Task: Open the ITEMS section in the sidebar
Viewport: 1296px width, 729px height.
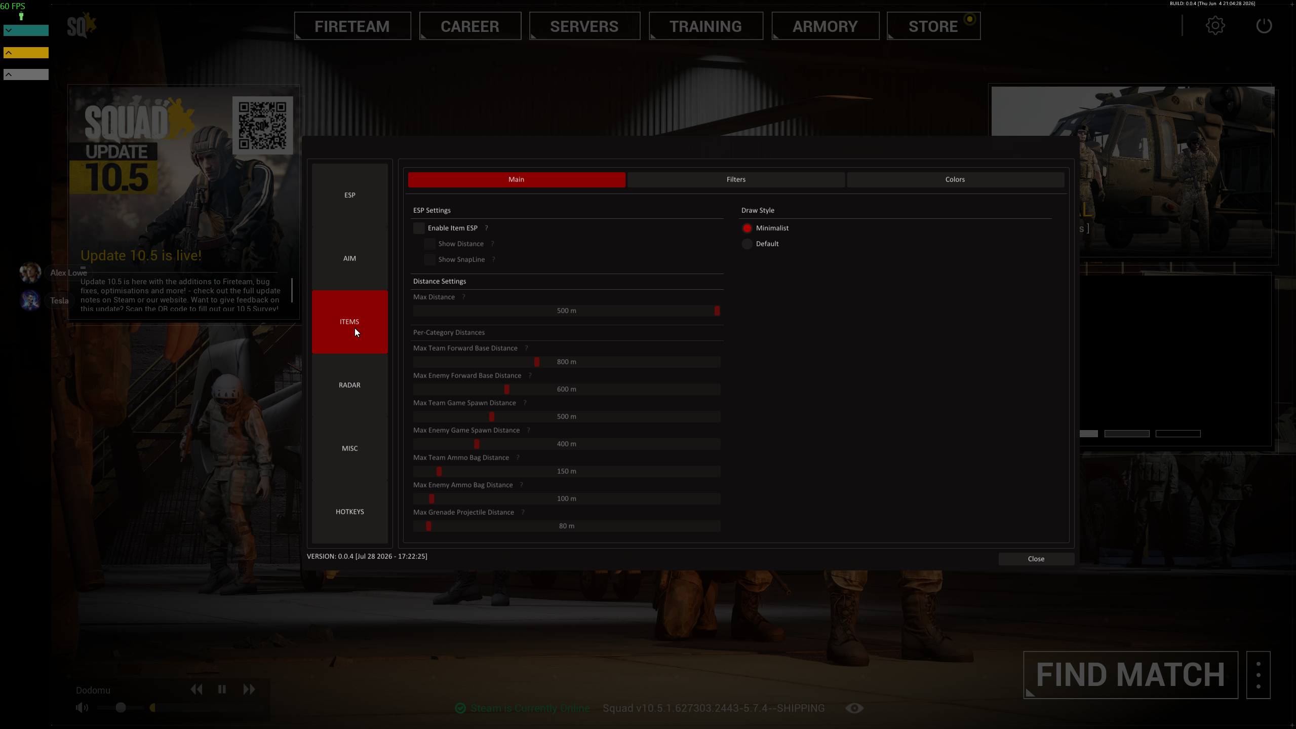Action: (x=349, y=322)
